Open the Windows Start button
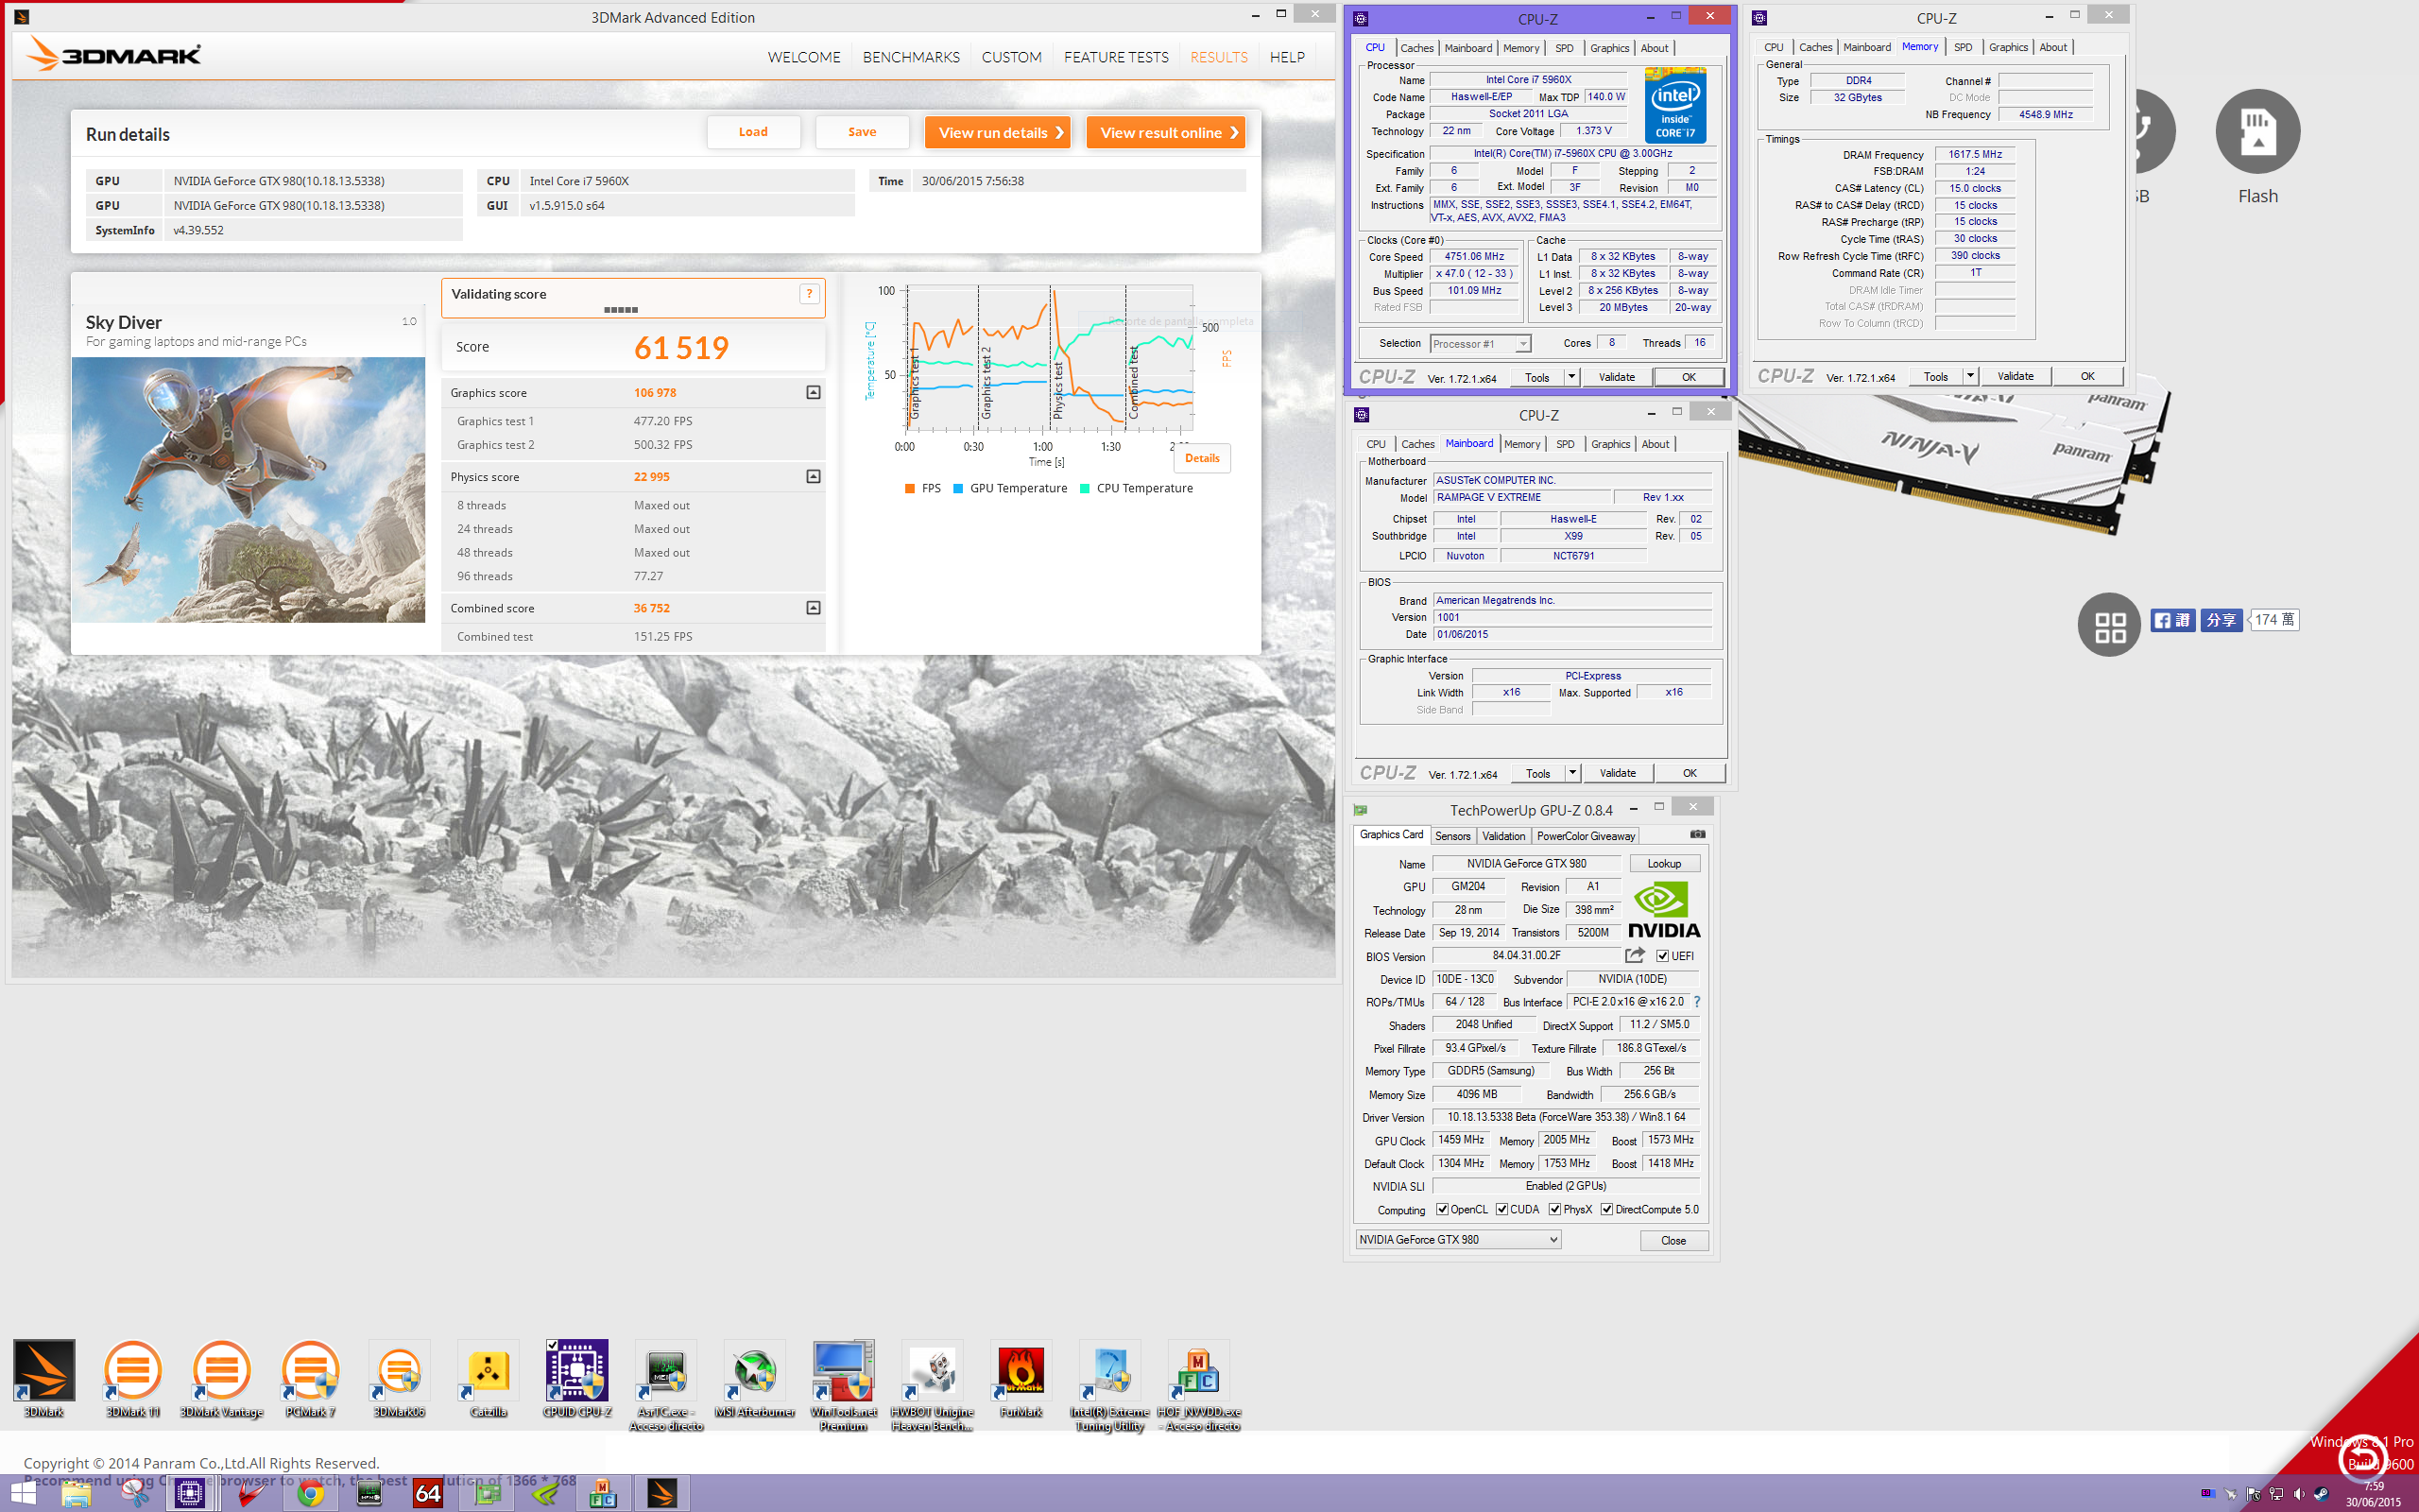Screen dimensions: 2419x1512 22,1494
